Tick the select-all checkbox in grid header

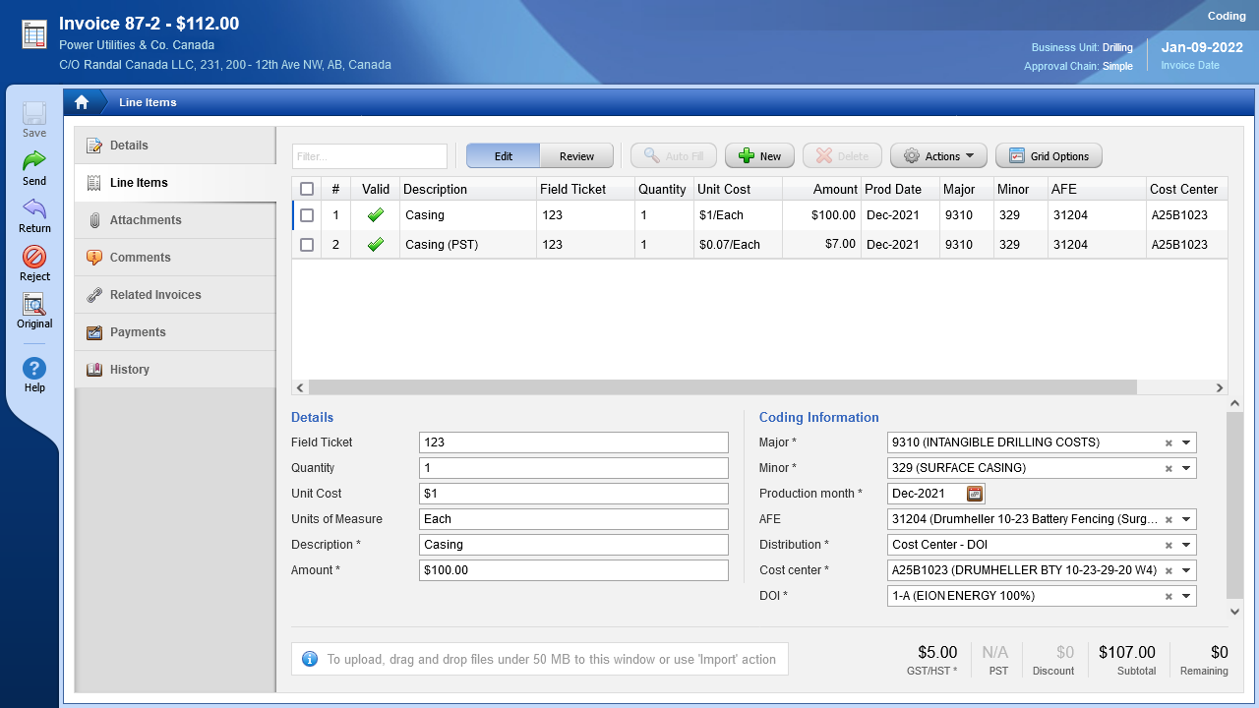click(307, 189)
